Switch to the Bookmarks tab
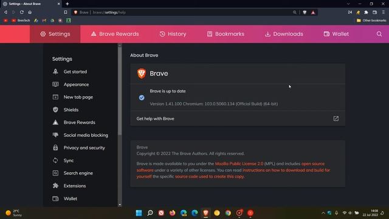Screen dimensions: 389x219 pos(225,34)
